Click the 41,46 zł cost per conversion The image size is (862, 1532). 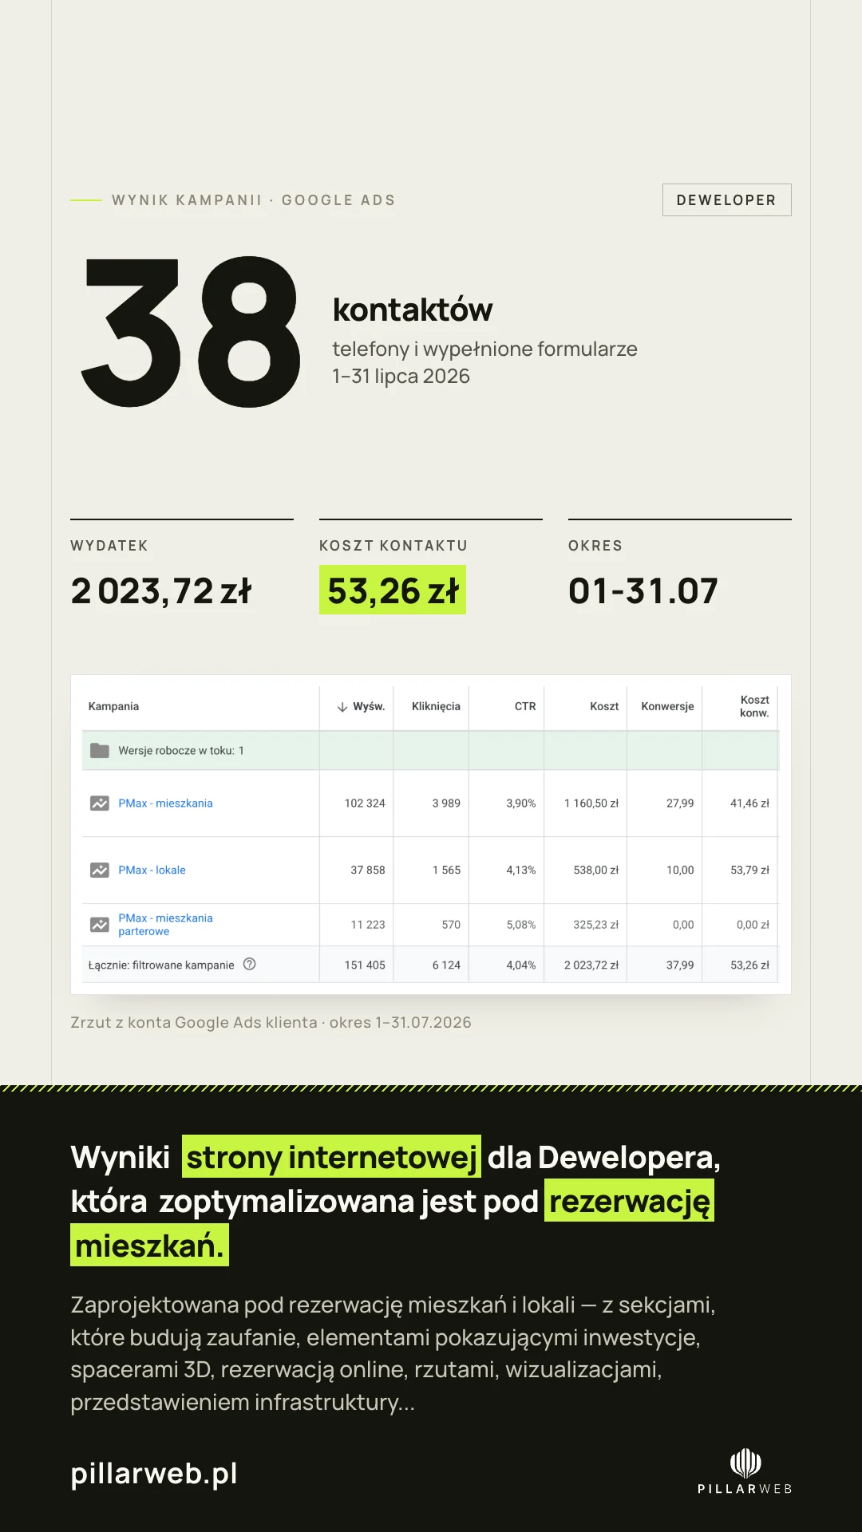tap(749, 804)
